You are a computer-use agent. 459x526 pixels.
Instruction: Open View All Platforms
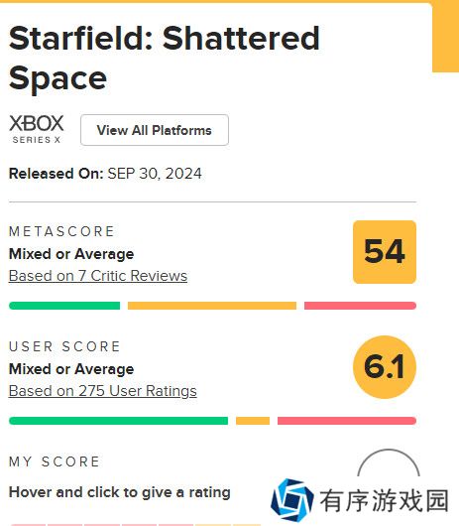coord(155,130)
